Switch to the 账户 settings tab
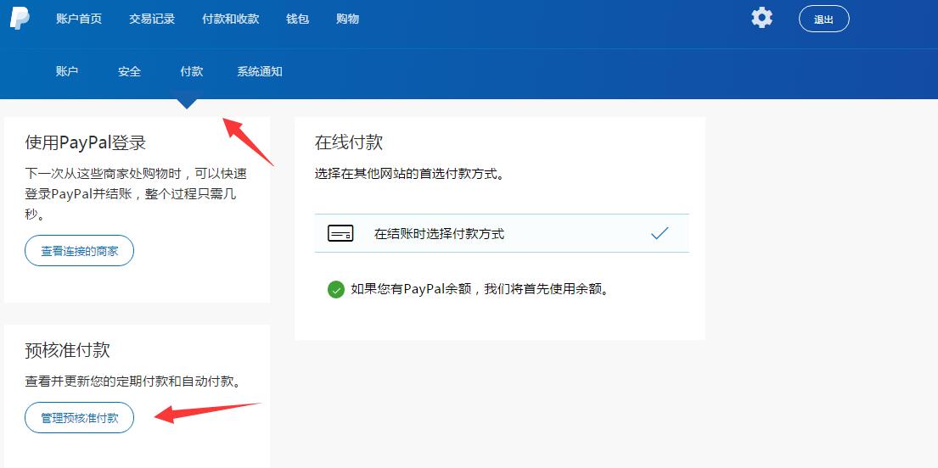The width and height of the screenshot is (938, 468). 67,71
